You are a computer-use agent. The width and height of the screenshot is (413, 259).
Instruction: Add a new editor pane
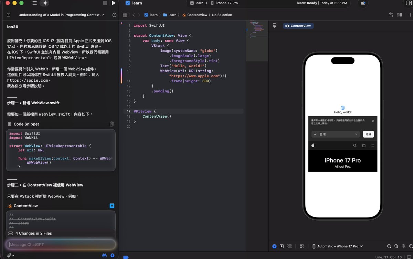pyautogui.click(x=410, y=15)
